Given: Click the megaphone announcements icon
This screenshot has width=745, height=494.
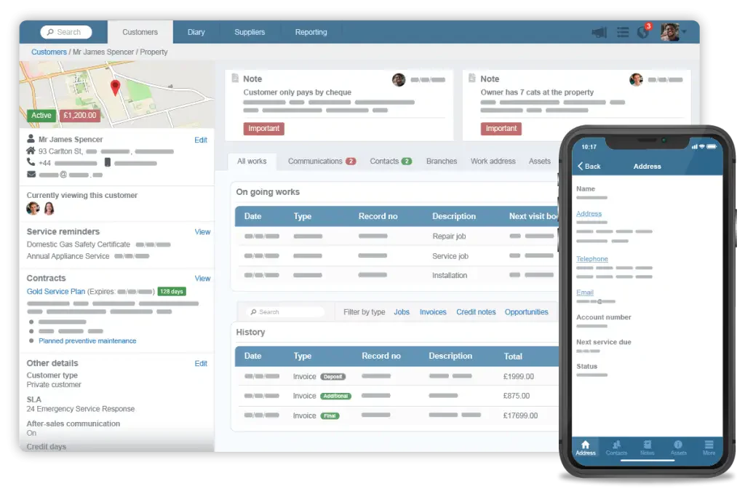Looking at the screenshot, I should tap(599, 32).
